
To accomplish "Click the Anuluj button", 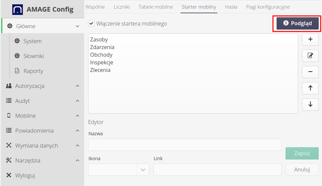I will click(x=302, y=169).
